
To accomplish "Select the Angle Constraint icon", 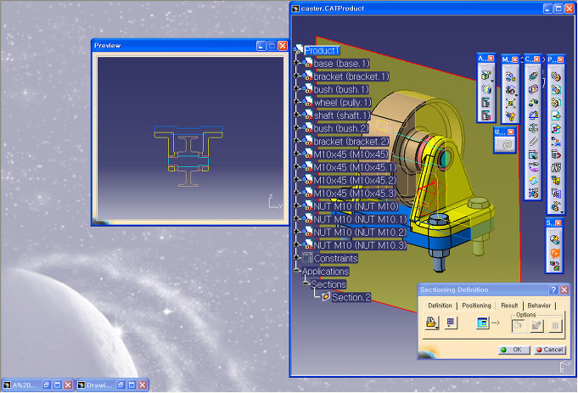I will [x=533, y=115].
